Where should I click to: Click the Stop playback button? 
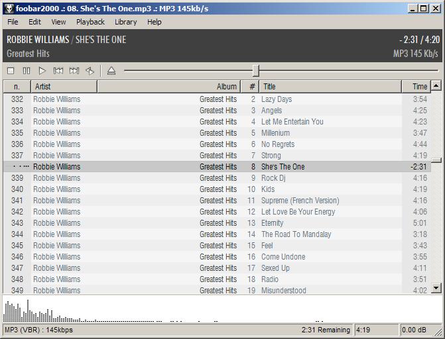point(11,71)
